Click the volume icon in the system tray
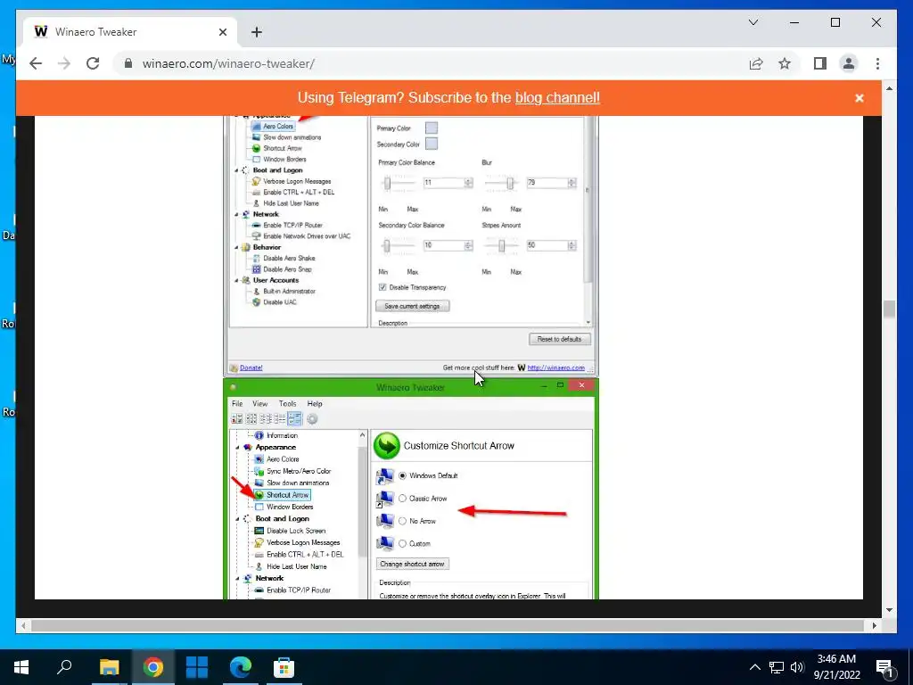 [797, 667]
